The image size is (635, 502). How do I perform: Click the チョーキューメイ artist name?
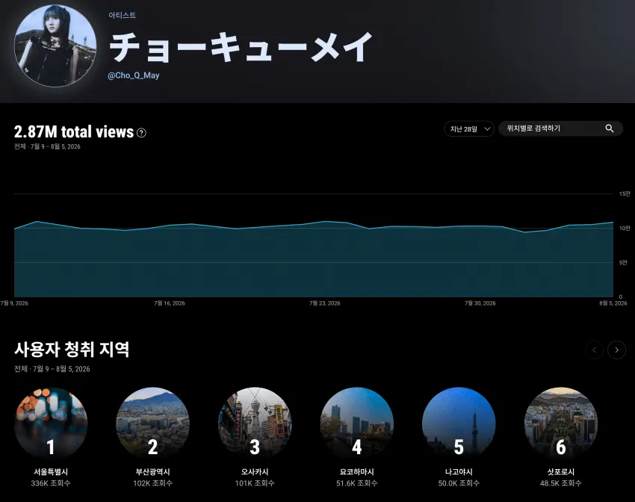pyautogui.click(x=241, y=47)
